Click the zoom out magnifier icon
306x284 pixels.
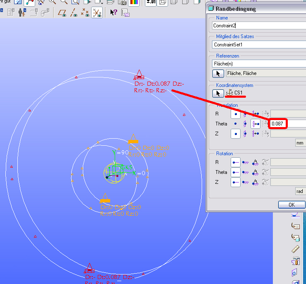coord(64,2)
